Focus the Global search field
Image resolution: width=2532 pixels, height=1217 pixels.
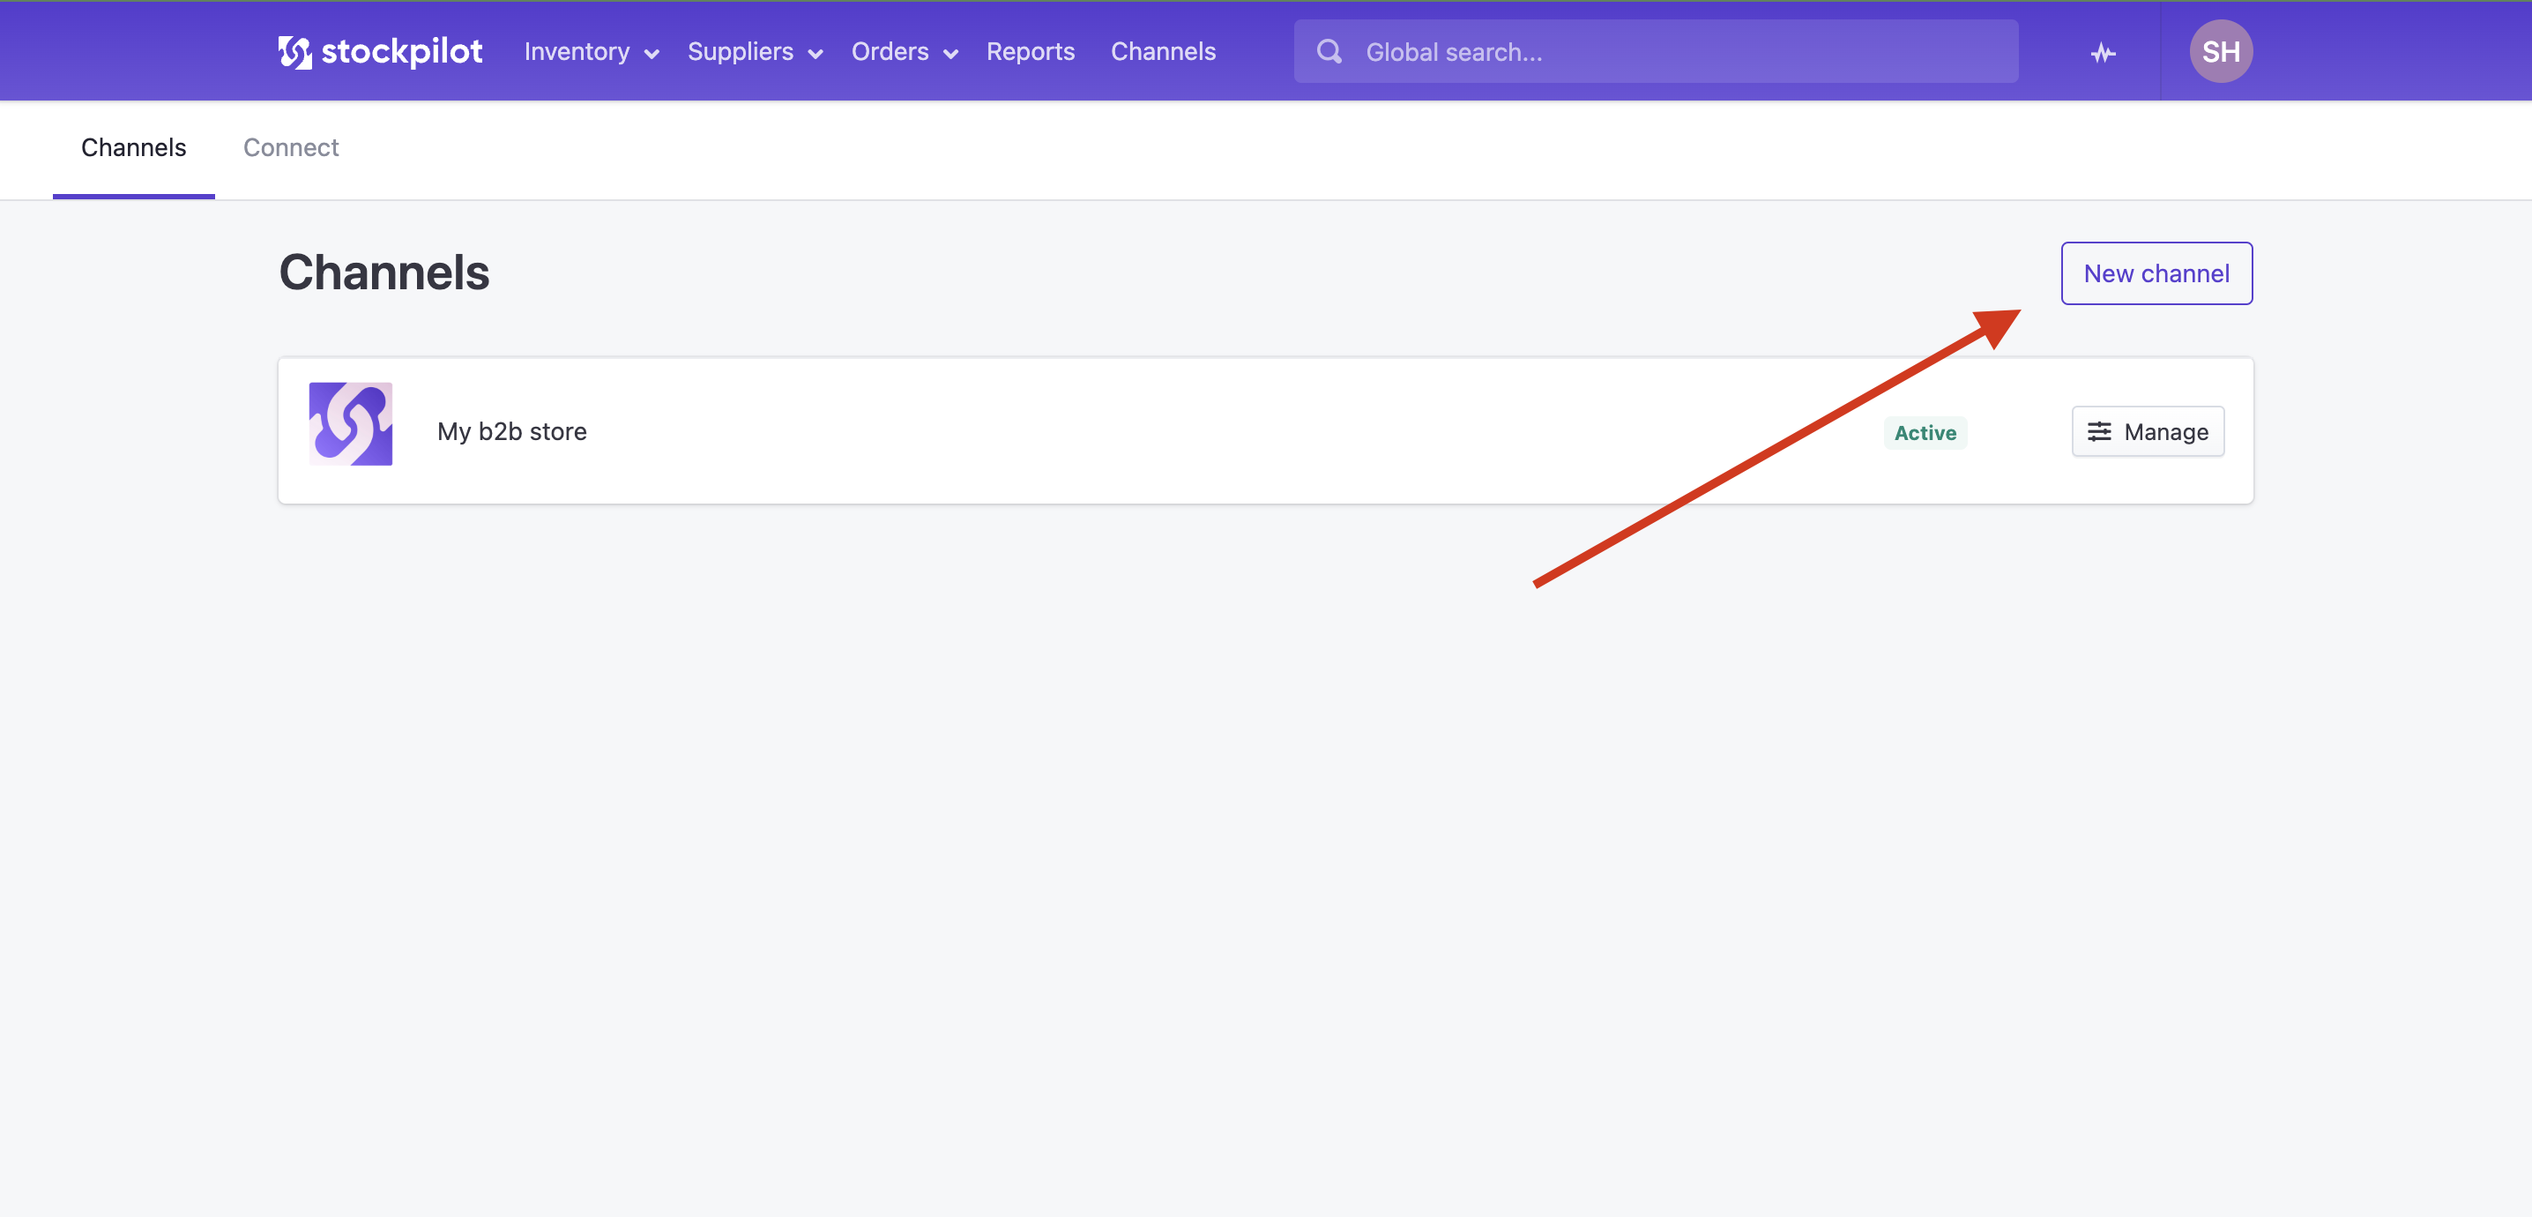(1656, 51)
